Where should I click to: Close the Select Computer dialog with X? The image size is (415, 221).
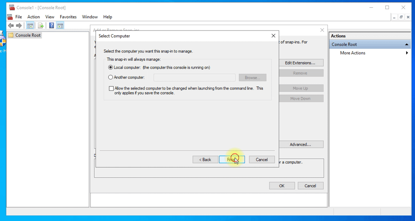(x=273, y=36)
